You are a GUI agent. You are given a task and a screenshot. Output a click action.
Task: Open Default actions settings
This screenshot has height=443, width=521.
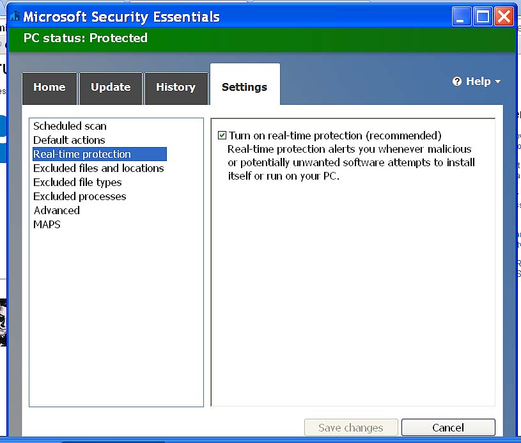(69, 140)
